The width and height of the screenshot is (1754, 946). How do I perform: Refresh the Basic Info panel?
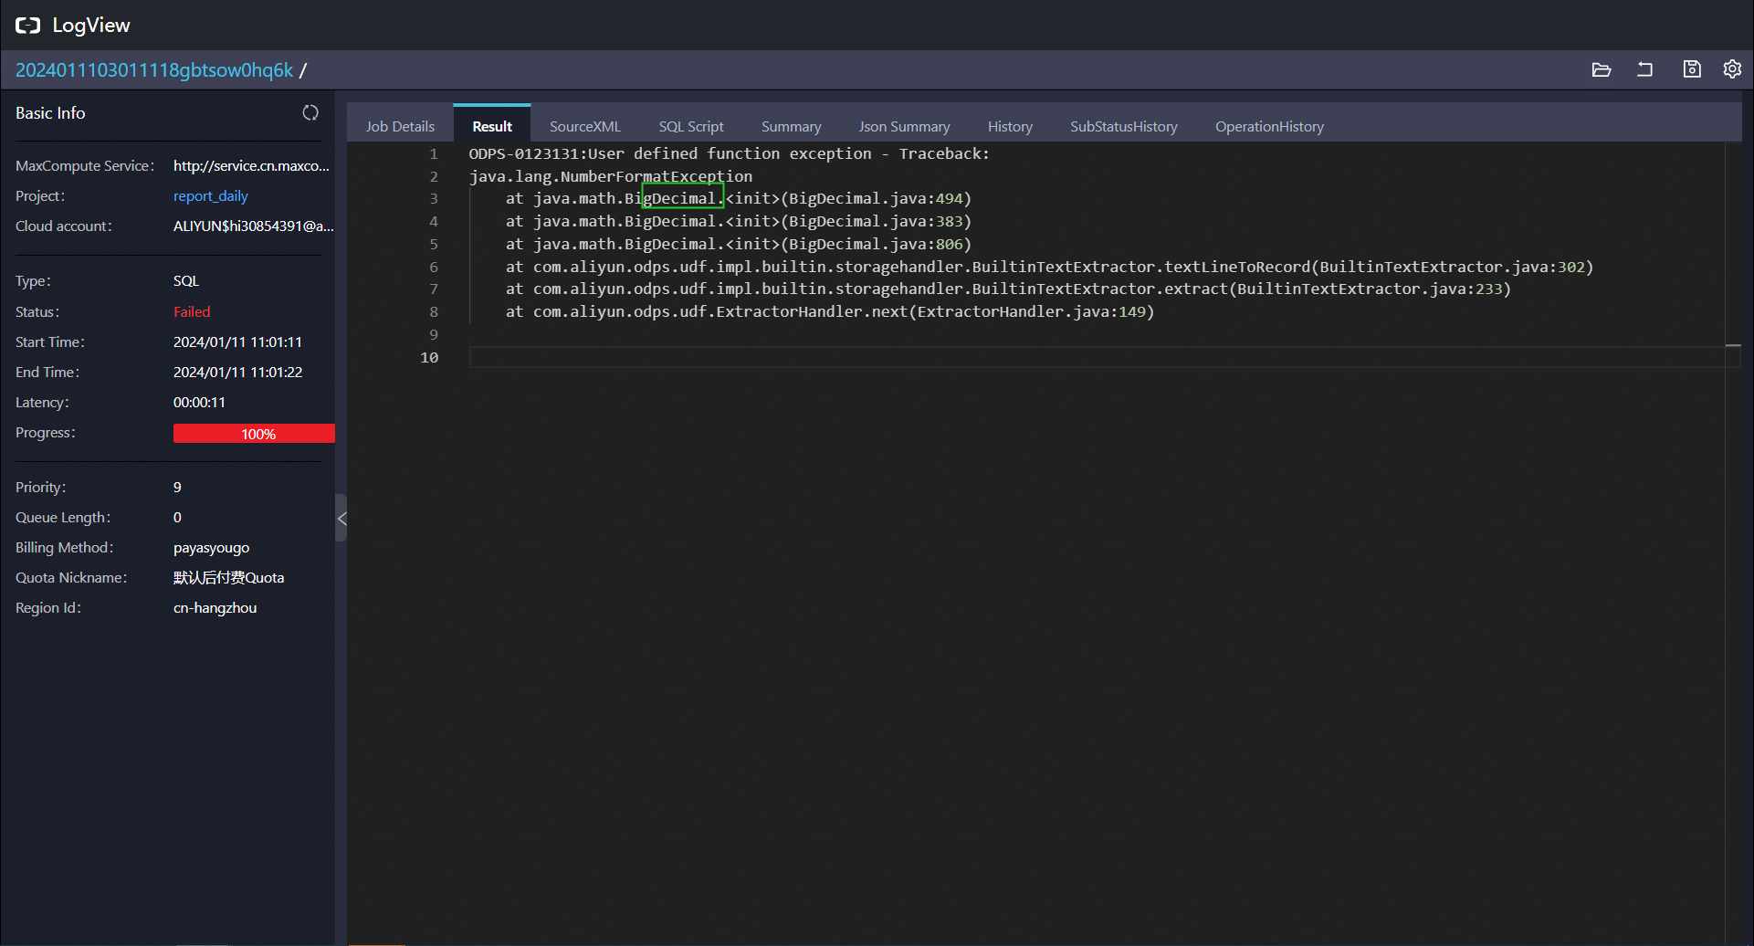point(310,112)
